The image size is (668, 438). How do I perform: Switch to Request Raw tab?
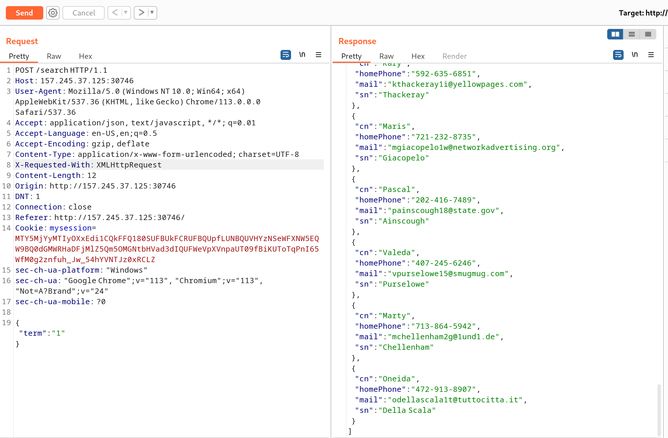tap(54, 56)
